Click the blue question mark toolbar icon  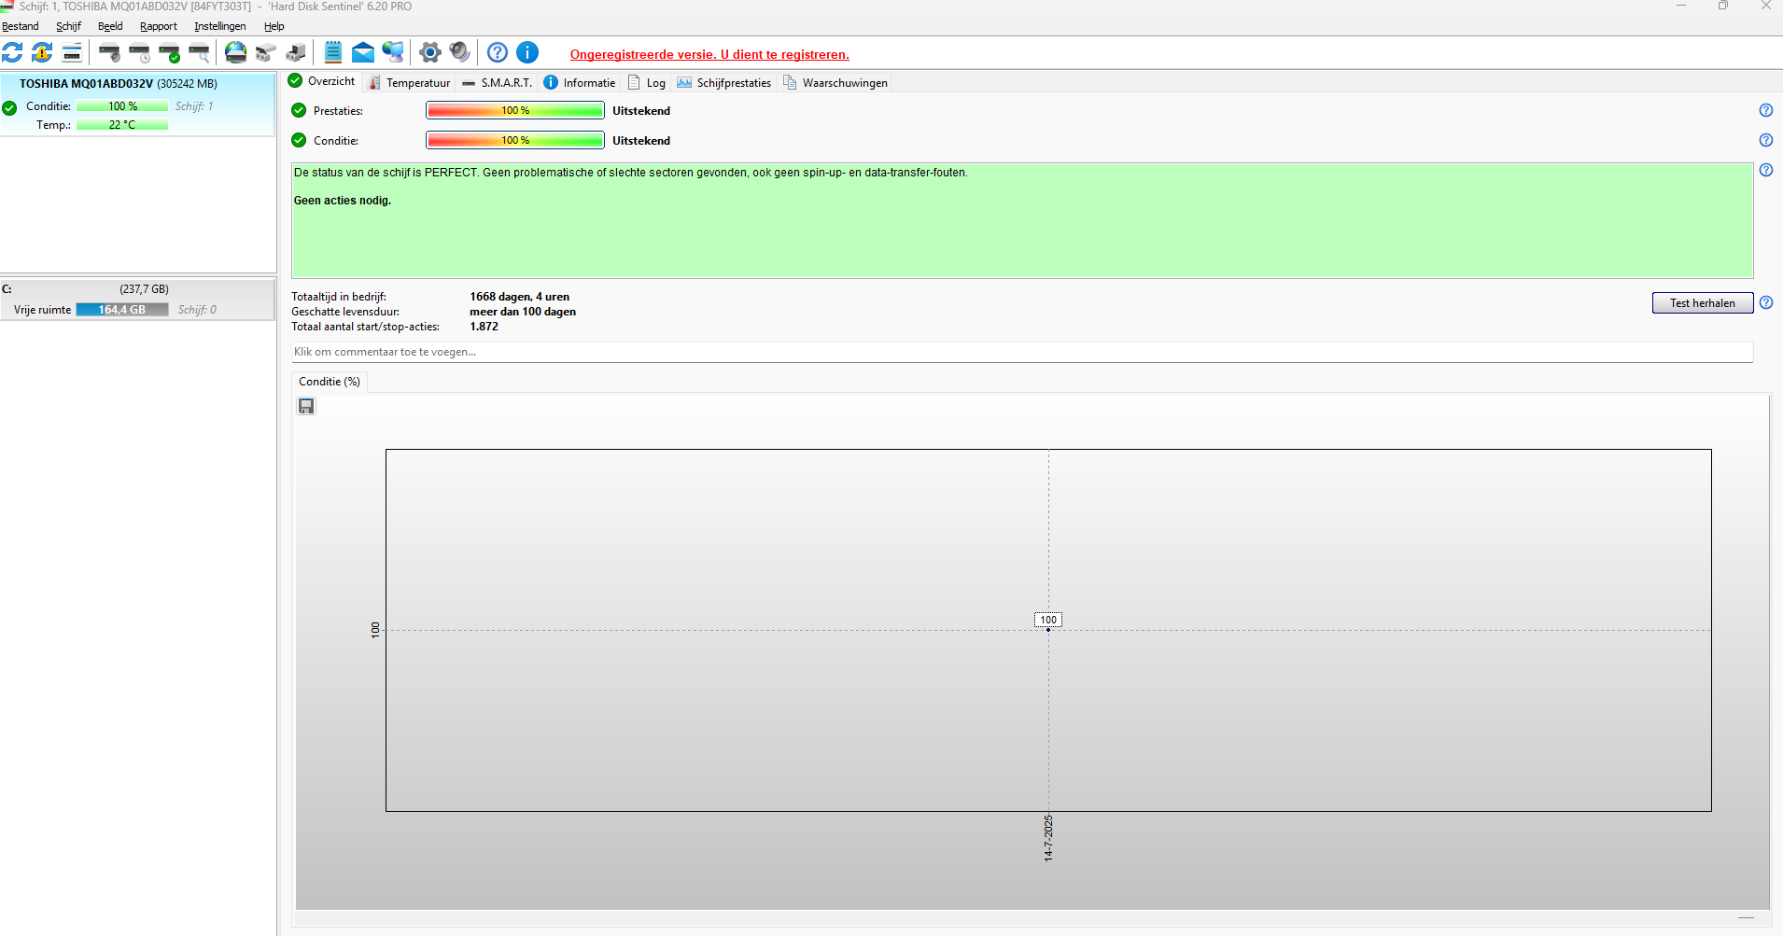498,52
